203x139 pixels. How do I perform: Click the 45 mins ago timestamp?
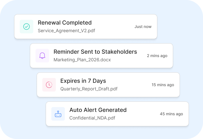click(171, 114)
